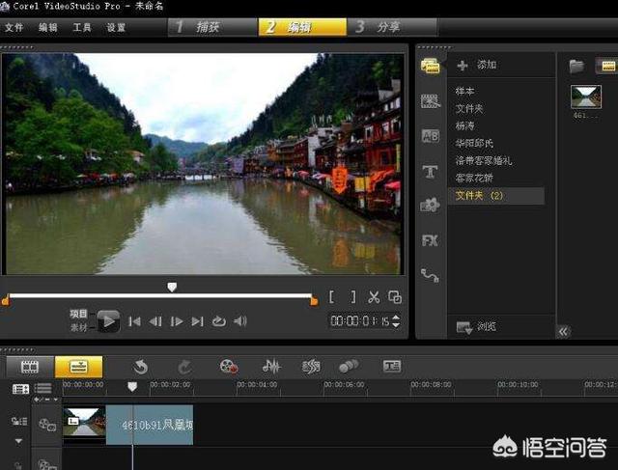Open the chapter/cue menu icon
The image size is (618, 470).
[x=42, y=389]
